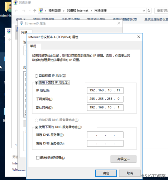Screen dimensions: 168x180
Task: Enable the validate settings upon exit checkbox
Action: point(38,158)
